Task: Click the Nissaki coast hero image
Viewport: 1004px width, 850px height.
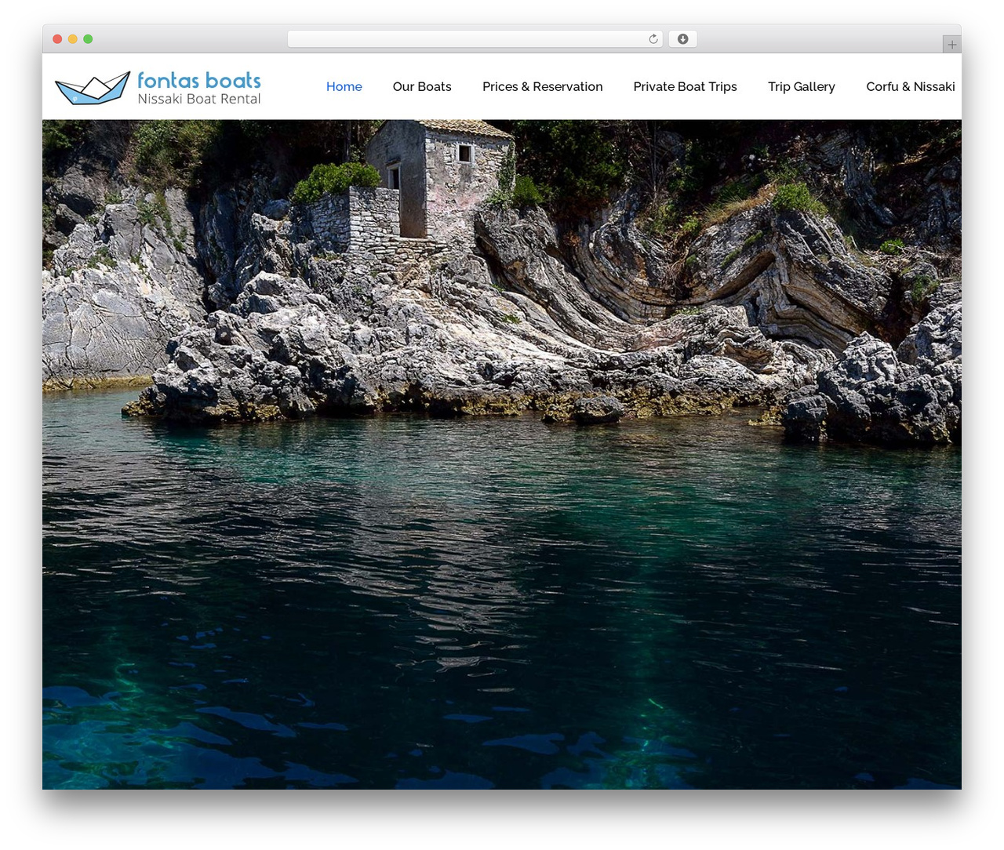Action: point(502,454)
